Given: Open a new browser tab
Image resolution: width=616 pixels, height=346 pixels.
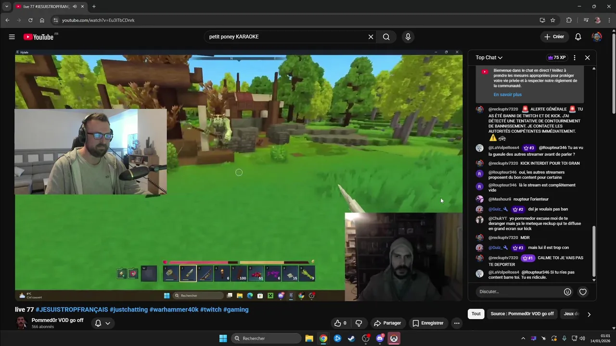Looking at the screenshot, I should pyautogui.click(x=94, y=6).
